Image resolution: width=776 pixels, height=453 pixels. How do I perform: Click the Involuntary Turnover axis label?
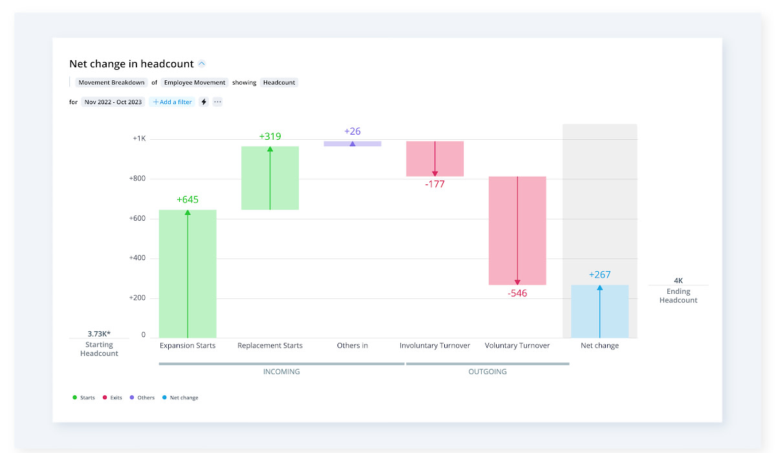(435, 346)
